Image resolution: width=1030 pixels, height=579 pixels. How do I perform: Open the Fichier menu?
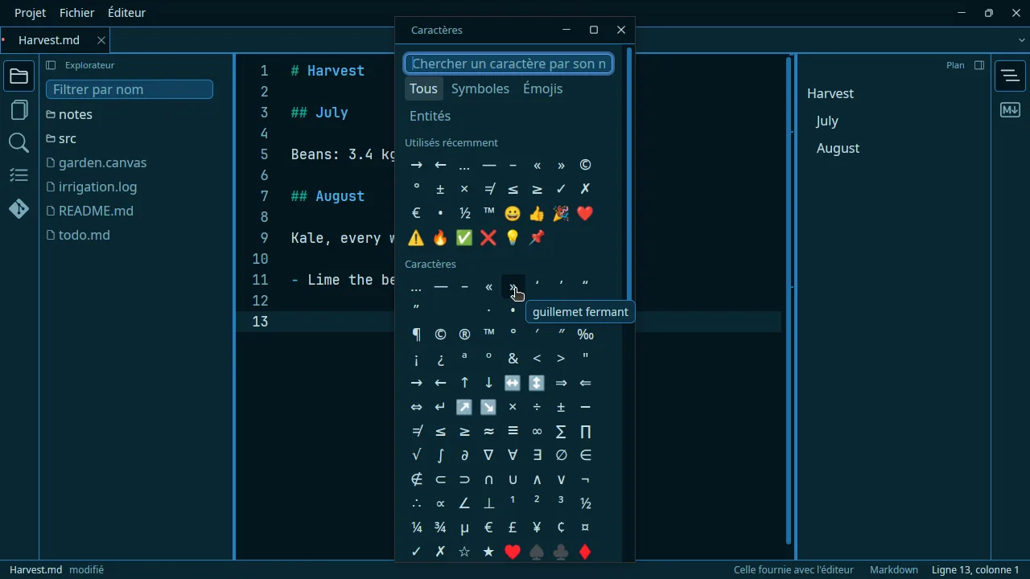pyautogui.click(x=76, y=13)
